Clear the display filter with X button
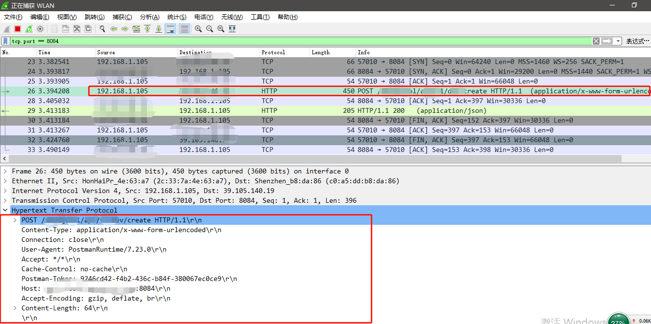The height and width of the screenshot is (324, 651). click(596, 42)
